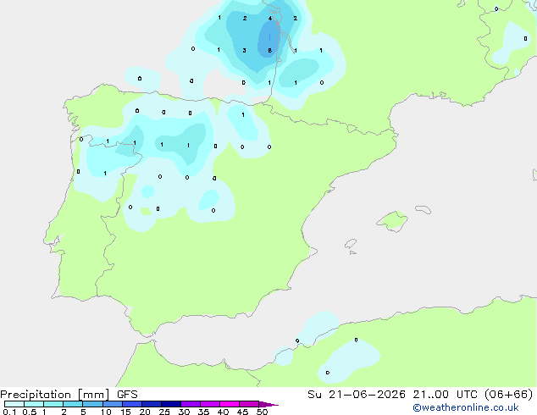Select the 35–40 mm legend color swatch

click(x=210, y=404)
